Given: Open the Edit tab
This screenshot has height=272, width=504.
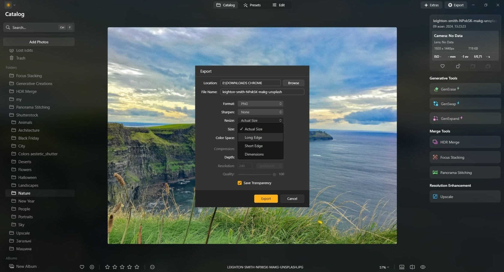Looking at the screenshot, I should point(278,5).
